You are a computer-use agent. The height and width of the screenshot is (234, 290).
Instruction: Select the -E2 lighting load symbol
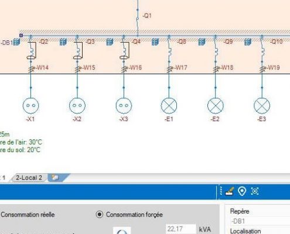click(216, 106)
